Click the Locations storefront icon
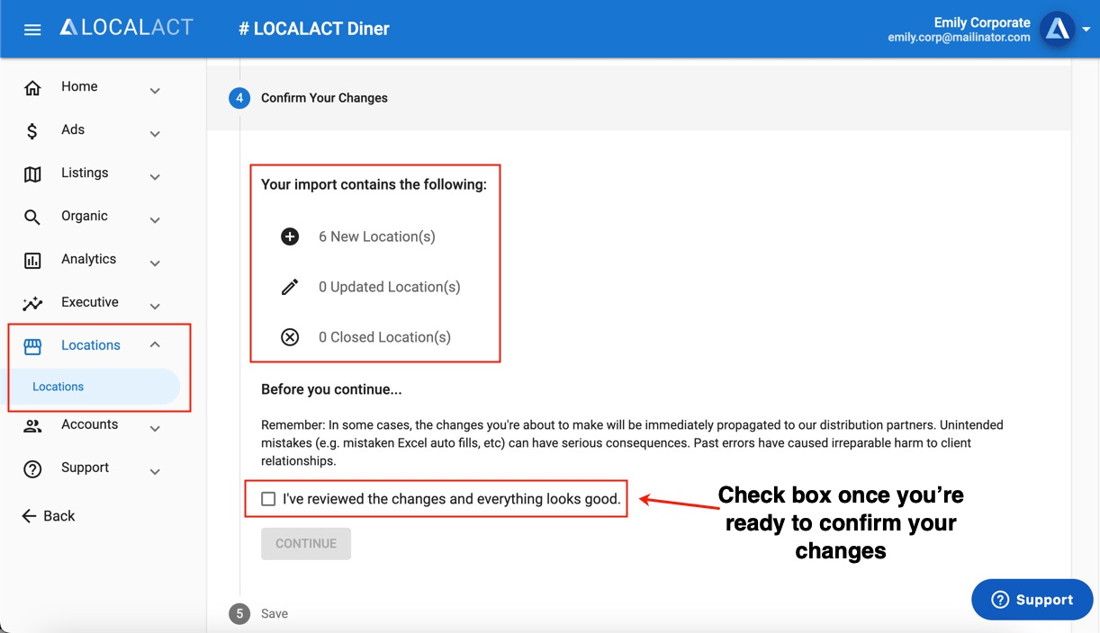The height and width of the screenshot is (633, 1100). pyautogui.click(x=32, y=346)
